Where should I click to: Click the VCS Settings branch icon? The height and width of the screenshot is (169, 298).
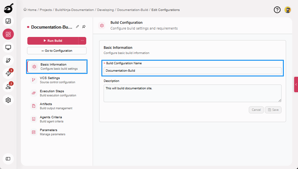click(34, 80)
